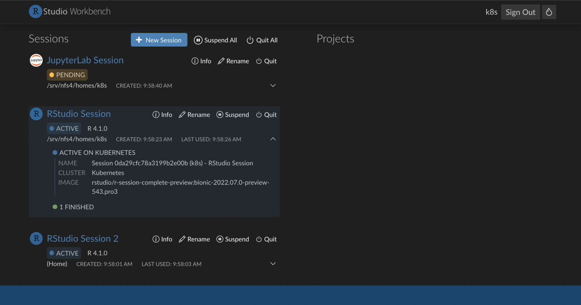Click the RStudio Workbench logo
The height and width of the screenshot is (305, 581).
pyautogui.click(x=70, y=11)
